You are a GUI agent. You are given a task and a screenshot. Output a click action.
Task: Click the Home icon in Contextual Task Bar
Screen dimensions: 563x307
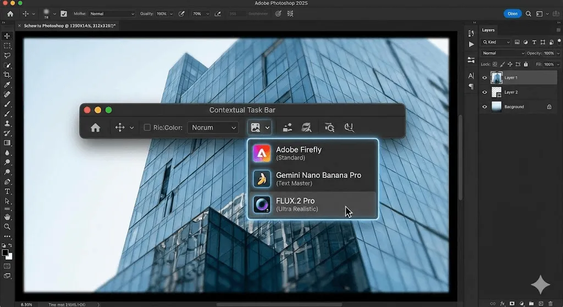coord(95,127)
